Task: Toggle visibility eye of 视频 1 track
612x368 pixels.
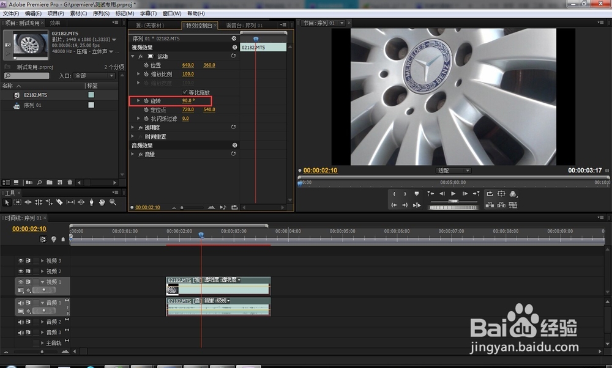Action: (x=21, y=281)
